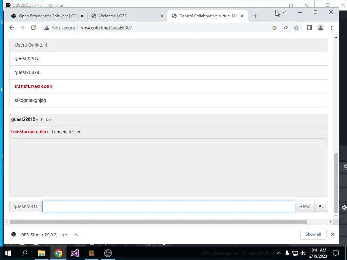The height and width of the screenshot is (260, 347).
Task: Click the horizontal scroll right arrow
Action: [330, 222]
